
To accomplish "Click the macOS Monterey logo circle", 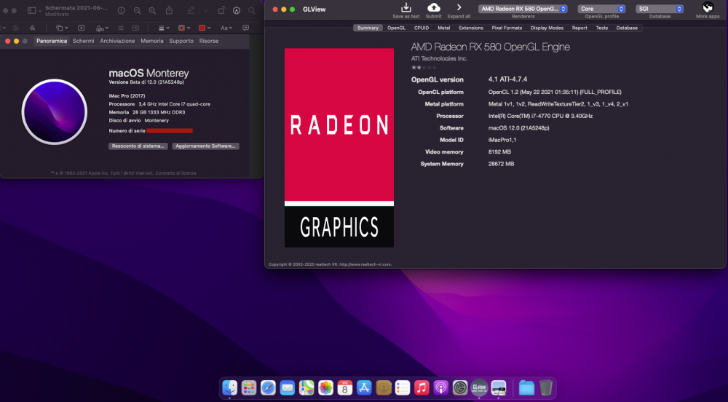I will click(x=55, y=112).
